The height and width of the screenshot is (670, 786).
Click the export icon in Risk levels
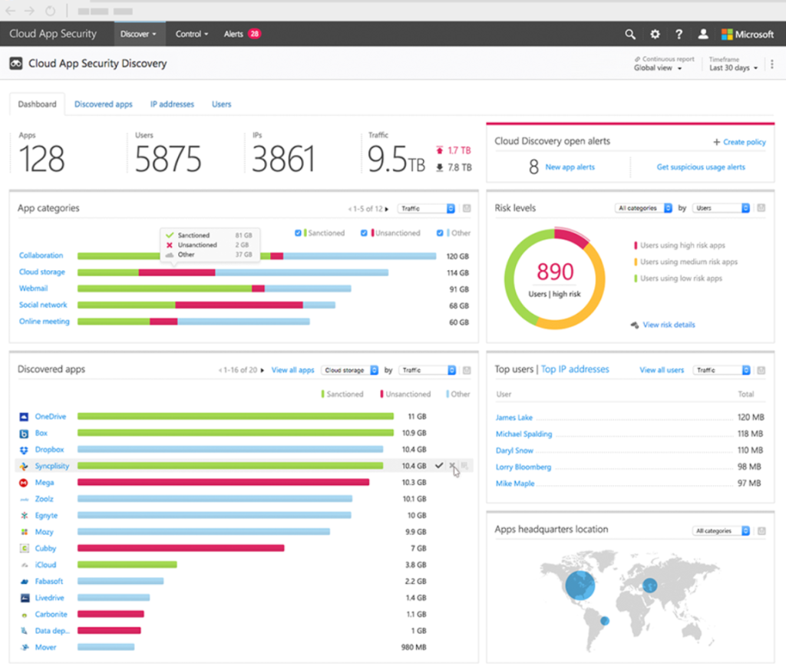click(x=761, y=208)
